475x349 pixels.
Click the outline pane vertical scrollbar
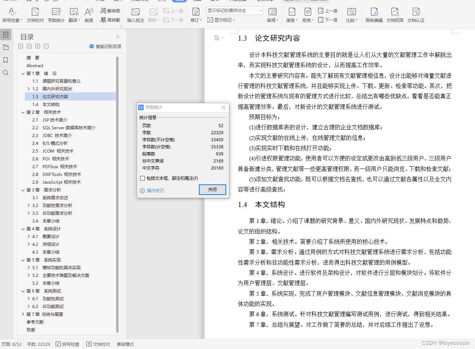(117, 194)
